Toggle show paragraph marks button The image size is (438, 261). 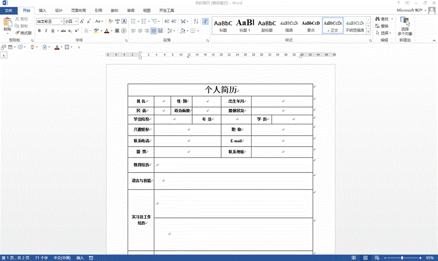click(205, 21)
